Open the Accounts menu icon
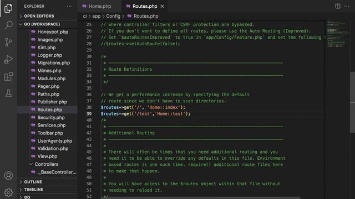Viewport: 355px width, 199px height. 8,176
